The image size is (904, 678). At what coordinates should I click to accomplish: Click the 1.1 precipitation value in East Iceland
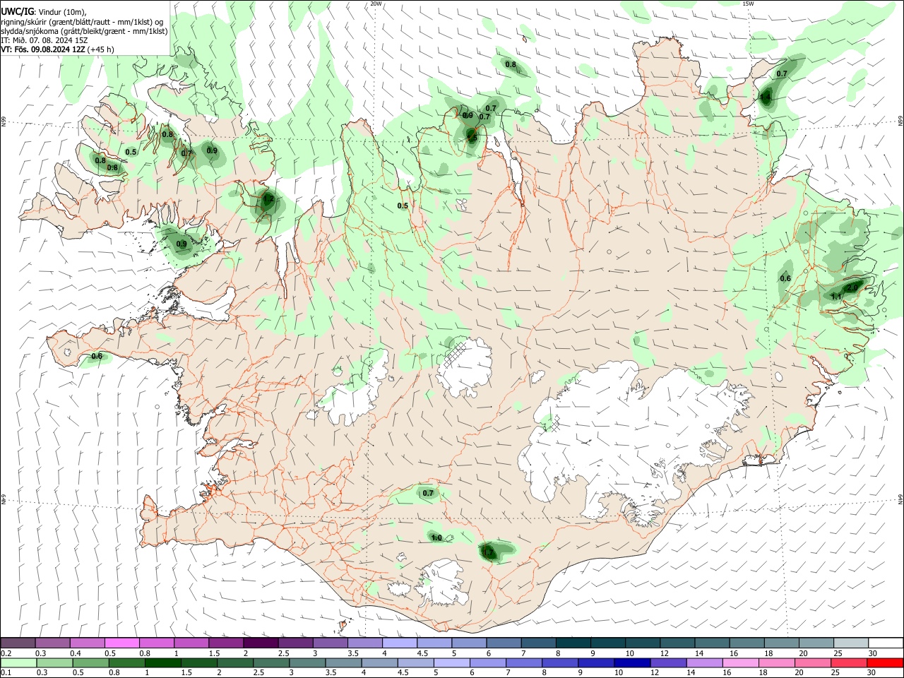coord(836,297)
